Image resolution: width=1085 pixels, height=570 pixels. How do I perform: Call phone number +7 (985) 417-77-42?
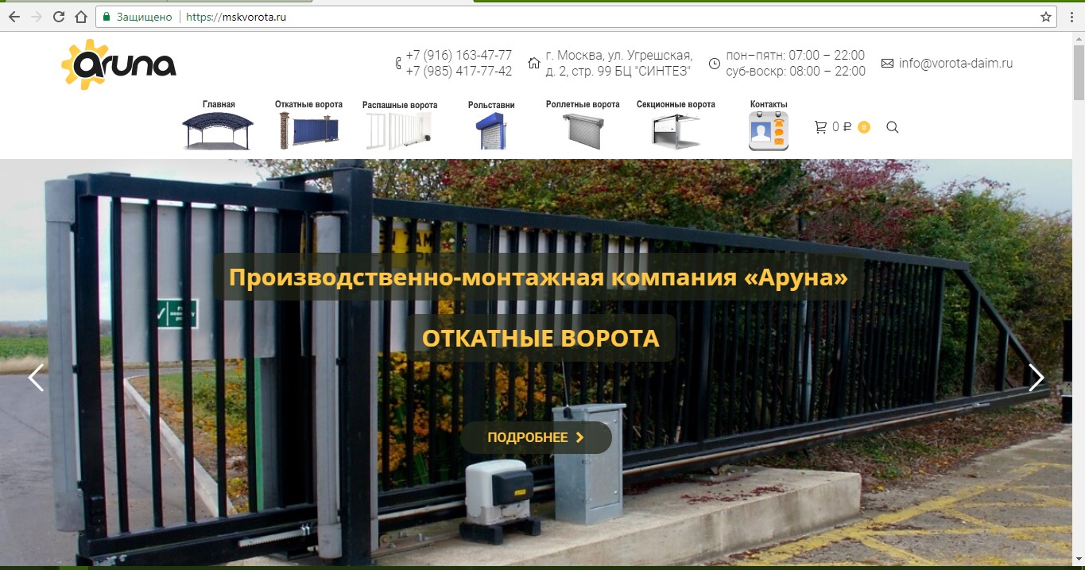click(459, 71)
